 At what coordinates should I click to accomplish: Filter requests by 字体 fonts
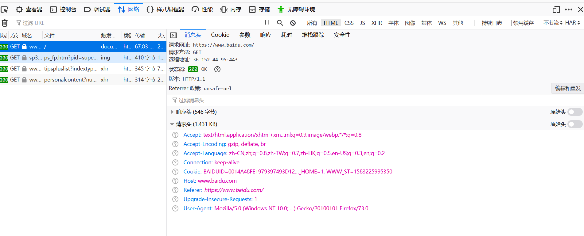tap(393, 23)
